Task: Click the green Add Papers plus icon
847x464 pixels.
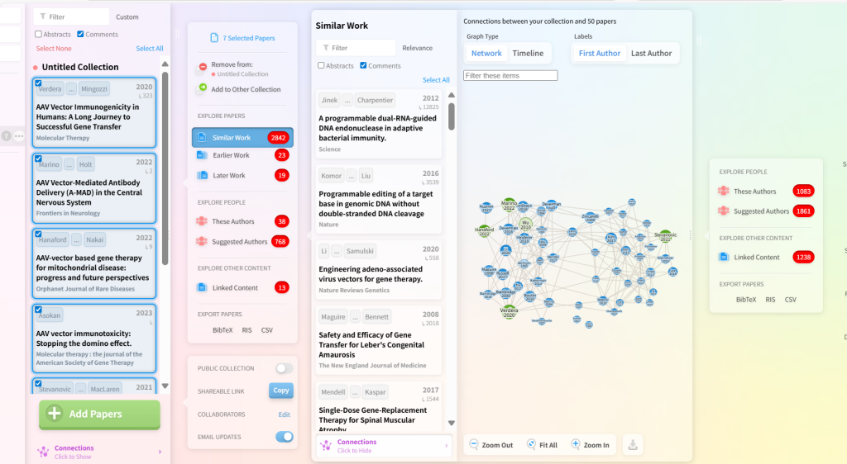Action: tap(55, 414)
